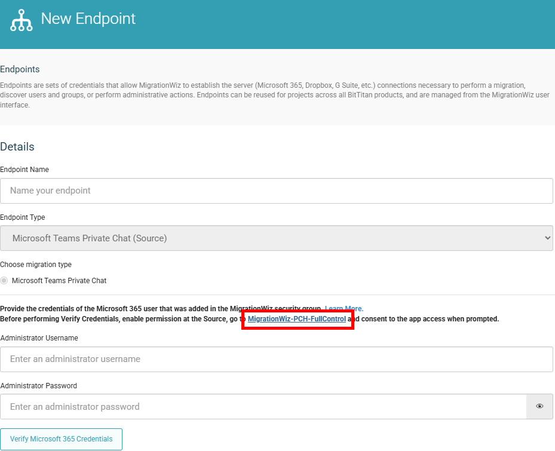Click the Endpoint Name input field
Image resolution: width=555 pixels, height=451 pixels.
(x=277, y=191)
